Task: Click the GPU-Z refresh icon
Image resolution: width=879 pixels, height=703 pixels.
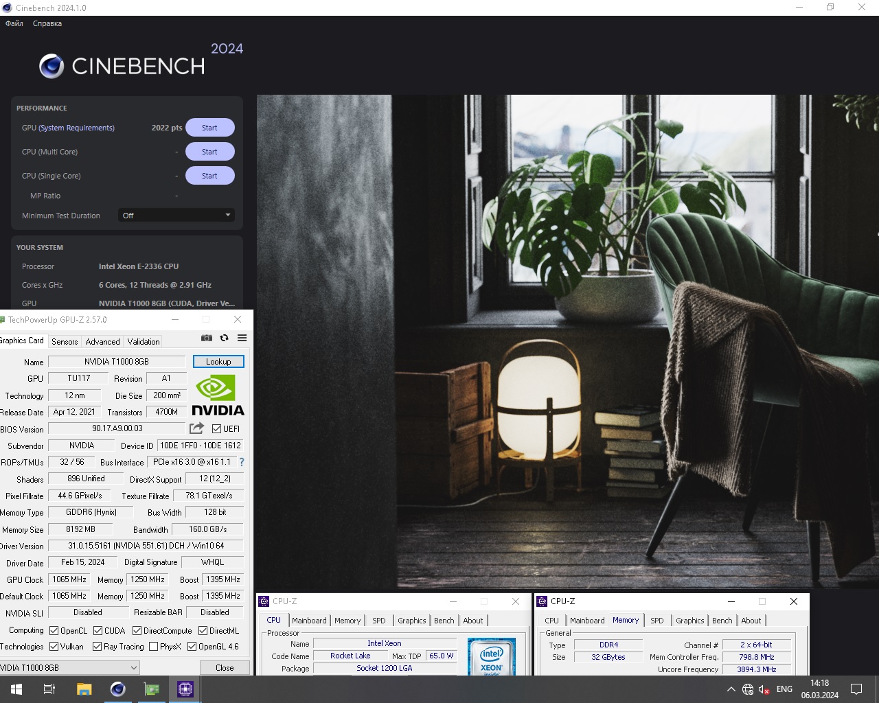Action: pyautogui.click(x=224, y=338)
